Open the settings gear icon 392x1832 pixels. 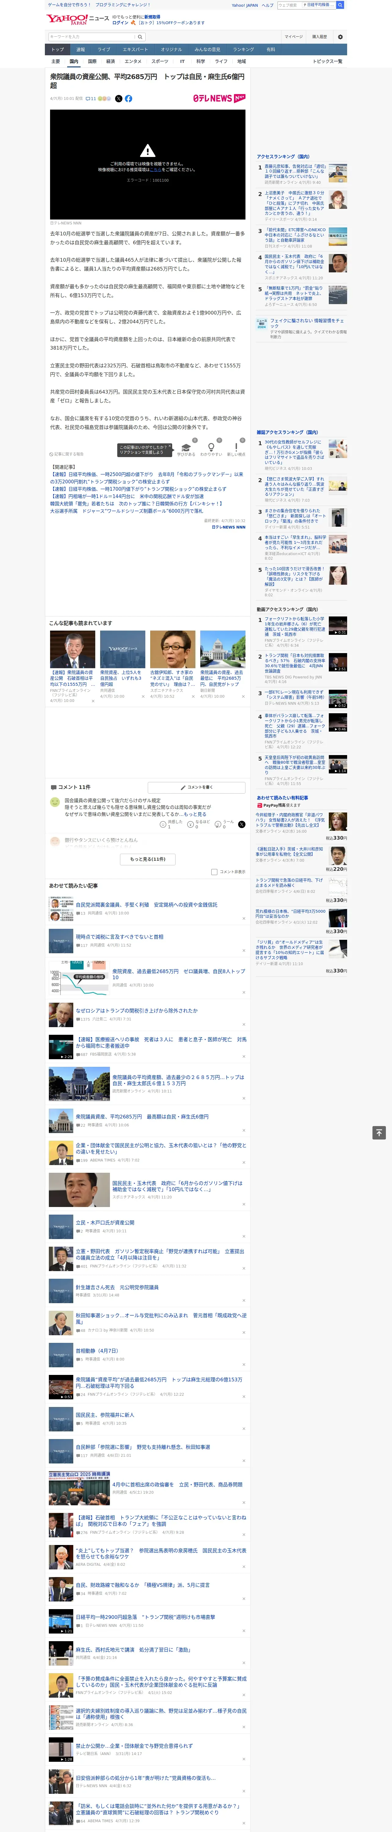coord(340,37)
